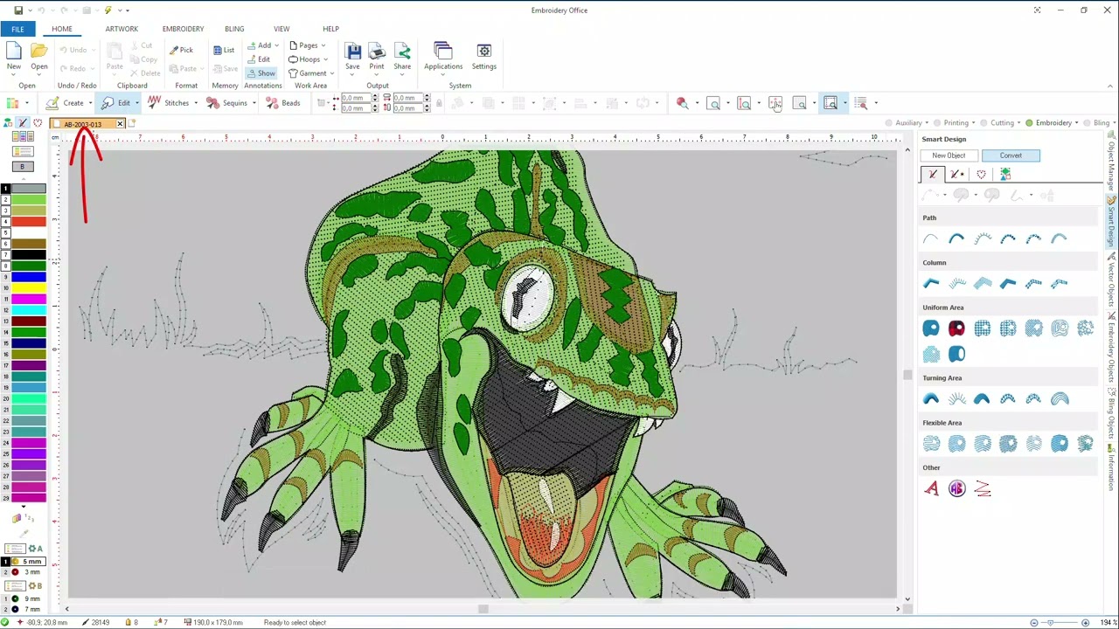
Task: Select the Beads tool
Action: click(x=283, y=103)
